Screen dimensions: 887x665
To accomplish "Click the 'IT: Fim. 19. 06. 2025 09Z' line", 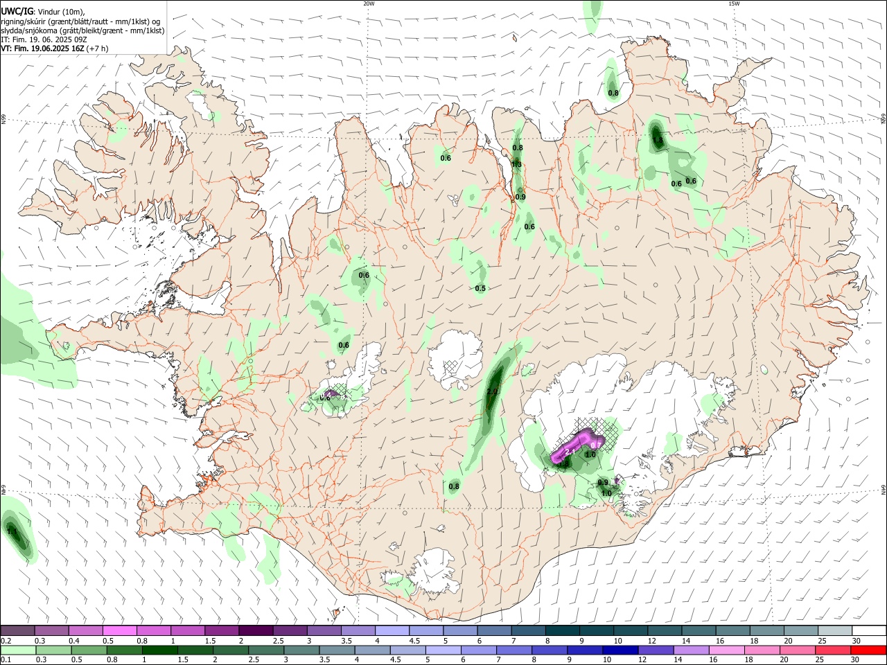I will pyautogui.click(x=44, y=40).
